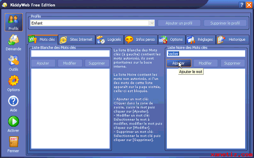254x158 pixels.
Task: Open the Demande sidebar icon
Action: [14, 42]
